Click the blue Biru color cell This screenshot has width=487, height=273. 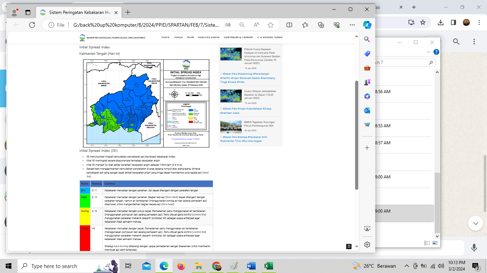pyautogui.click(x=85, y=191)
